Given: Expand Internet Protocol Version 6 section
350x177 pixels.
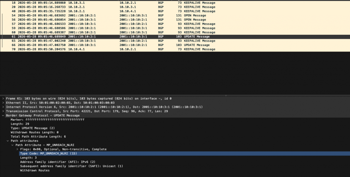Looking at the screenshot, I should [3, 107].
